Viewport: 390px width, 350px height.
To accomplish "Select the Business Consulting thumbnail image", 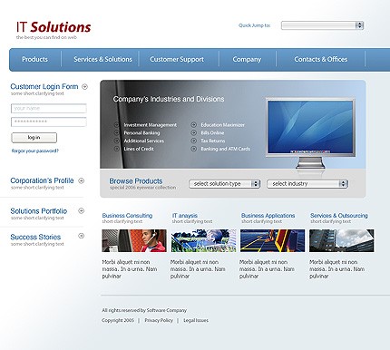I will 134,240.
